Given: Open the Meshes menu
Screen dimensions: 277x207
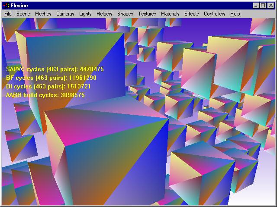Looking at the screenshot, I should click(43, 14).
